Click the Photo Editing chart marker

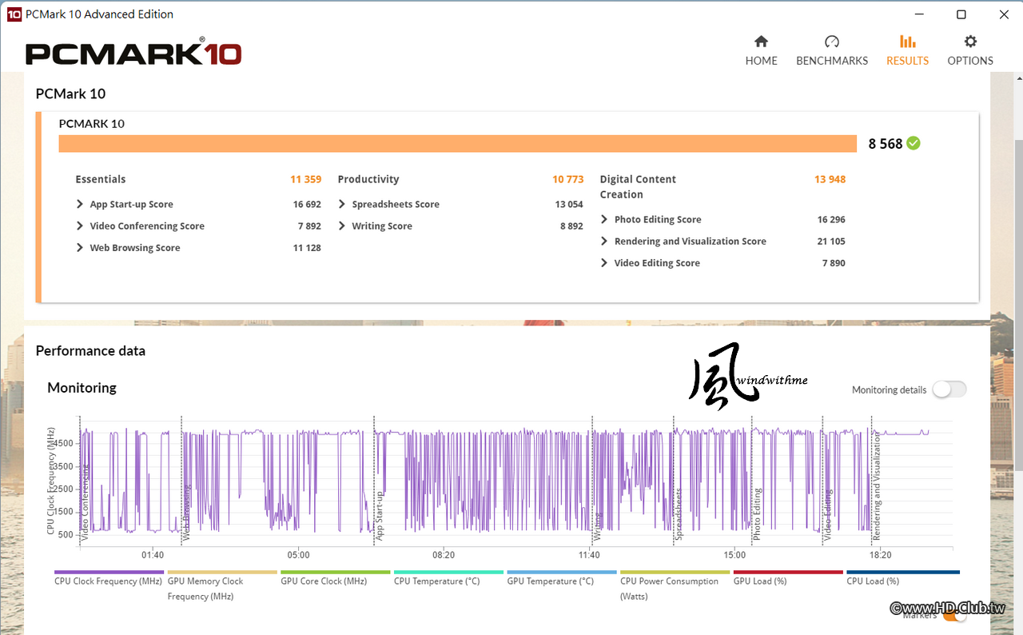coord(757,514)
